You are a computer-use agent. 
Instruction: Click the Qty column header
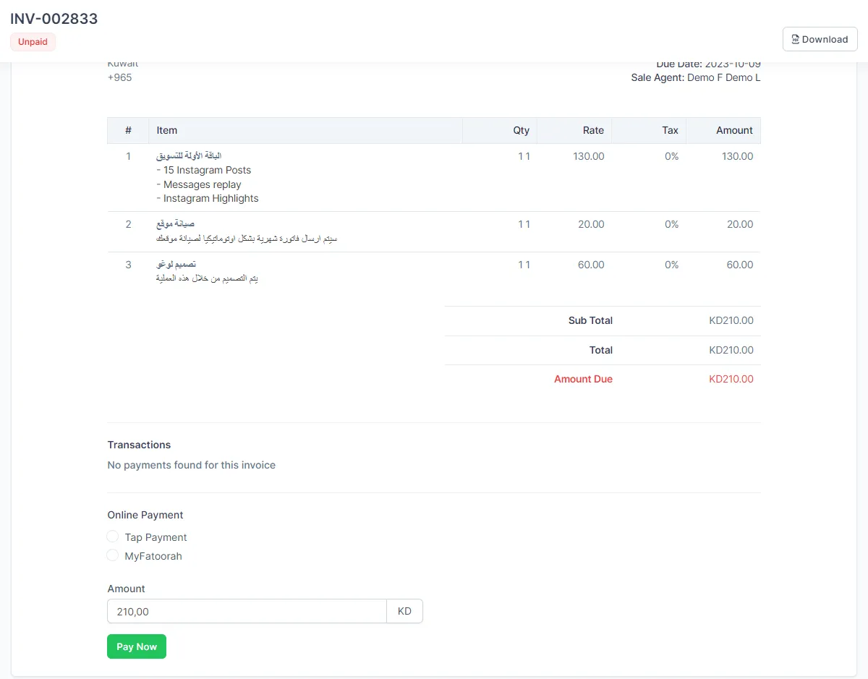point(521,130)
